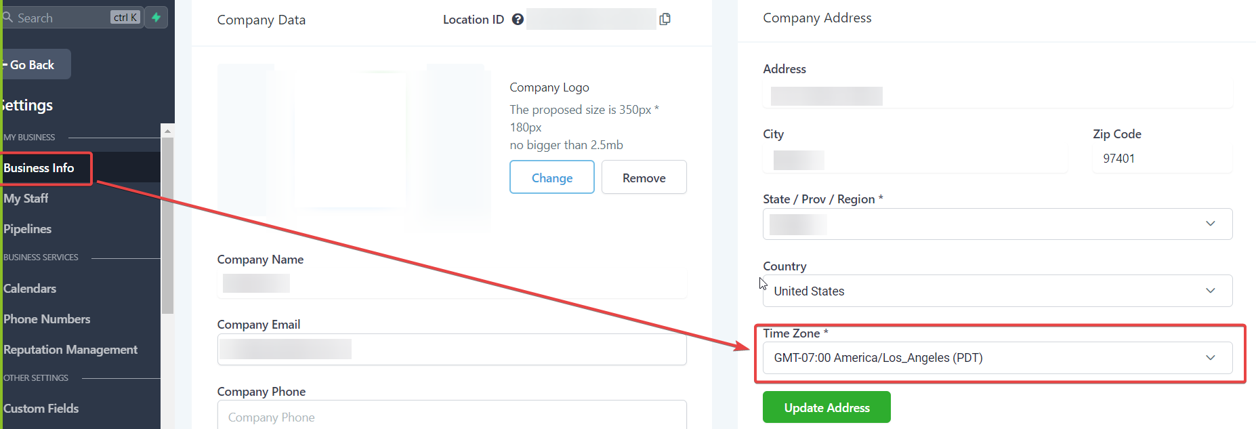This screenshot has width=1256, height=429.
Task: Click the Go Back button
Action: coord(33,64)
